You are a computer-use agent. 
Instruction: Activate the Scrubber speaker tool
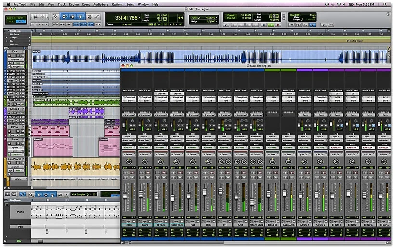(89, 17)
